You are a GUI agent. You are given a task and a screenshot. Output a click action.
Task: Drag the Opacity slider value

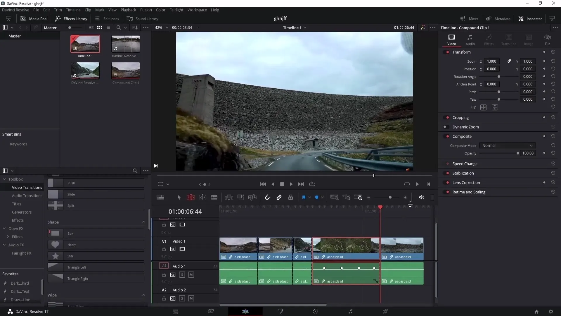click(518, 153)
